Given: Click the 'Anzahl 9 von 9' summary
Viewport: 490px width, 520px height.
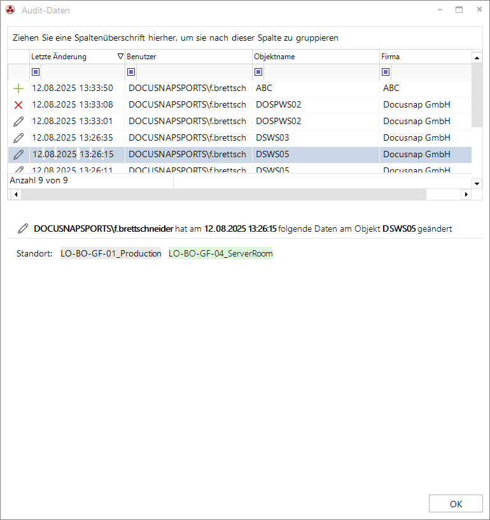Looking at the screenshot, I should click(39, 180).
